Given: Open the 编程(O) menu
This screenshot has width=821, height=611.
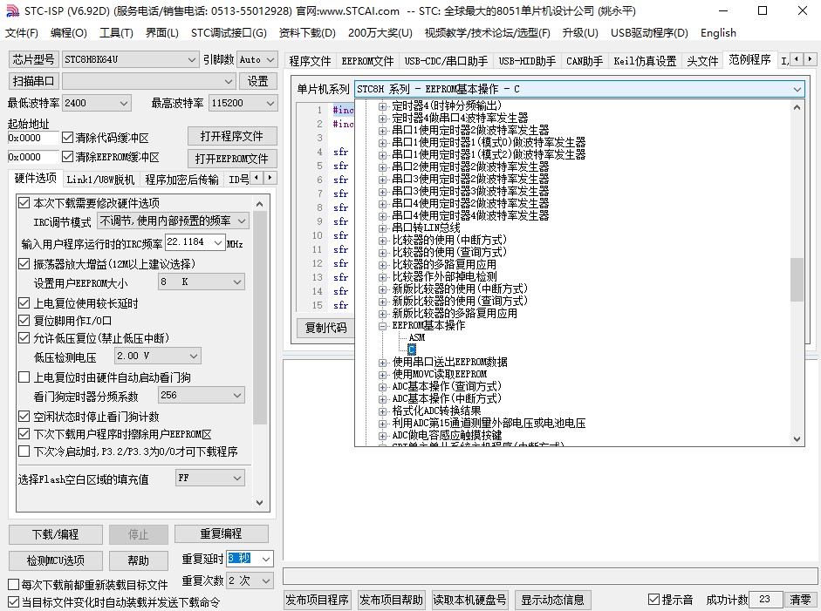Looking at the screenshot, I should pos(69,33).
